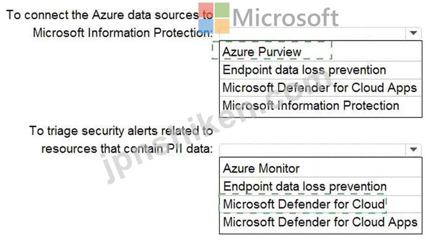Click the gray Microsoft wordmark
Image resolution: width=435 pixels, height=243 pixels.
(286, 17)
